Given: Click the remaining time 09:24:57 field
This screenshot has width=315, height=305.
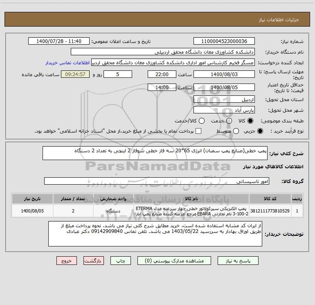Looking at the screenshot, I should coord(75,74).
